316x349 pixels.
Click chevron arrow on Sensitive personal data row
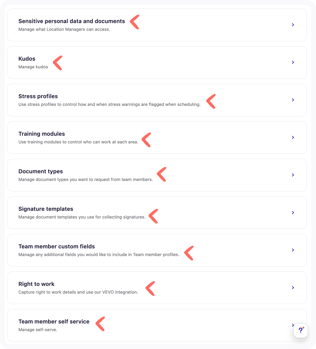click(x=293, y=25)
